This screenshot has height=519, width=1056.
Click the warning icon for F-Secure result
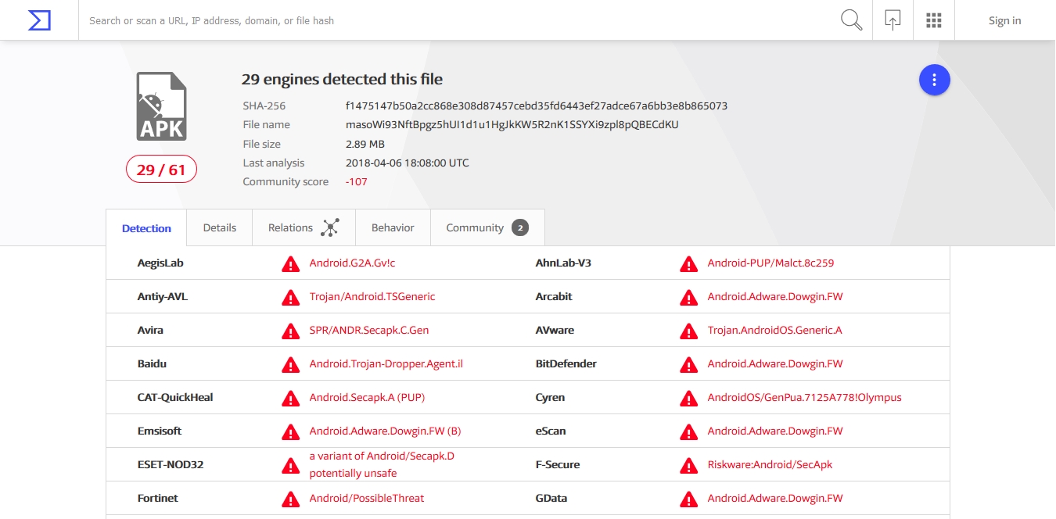click(x=688, y=466)
